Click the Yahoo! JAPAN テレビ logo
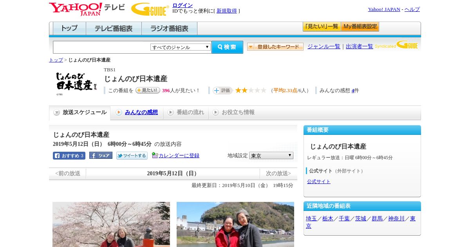Image resolution: width=470 pixels, height=247 pixels. 87,9
